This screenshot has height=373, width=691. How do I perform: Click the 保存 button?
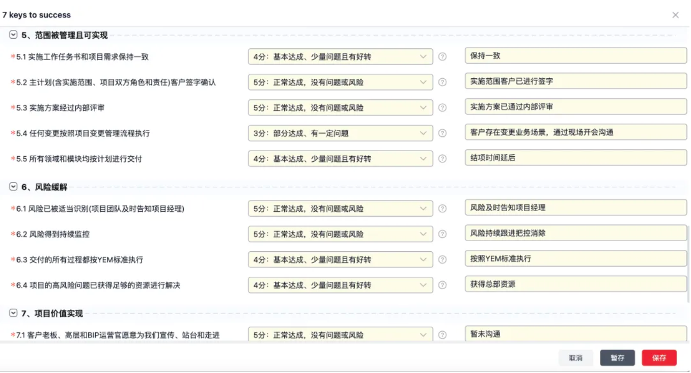[x=659, y=358]
